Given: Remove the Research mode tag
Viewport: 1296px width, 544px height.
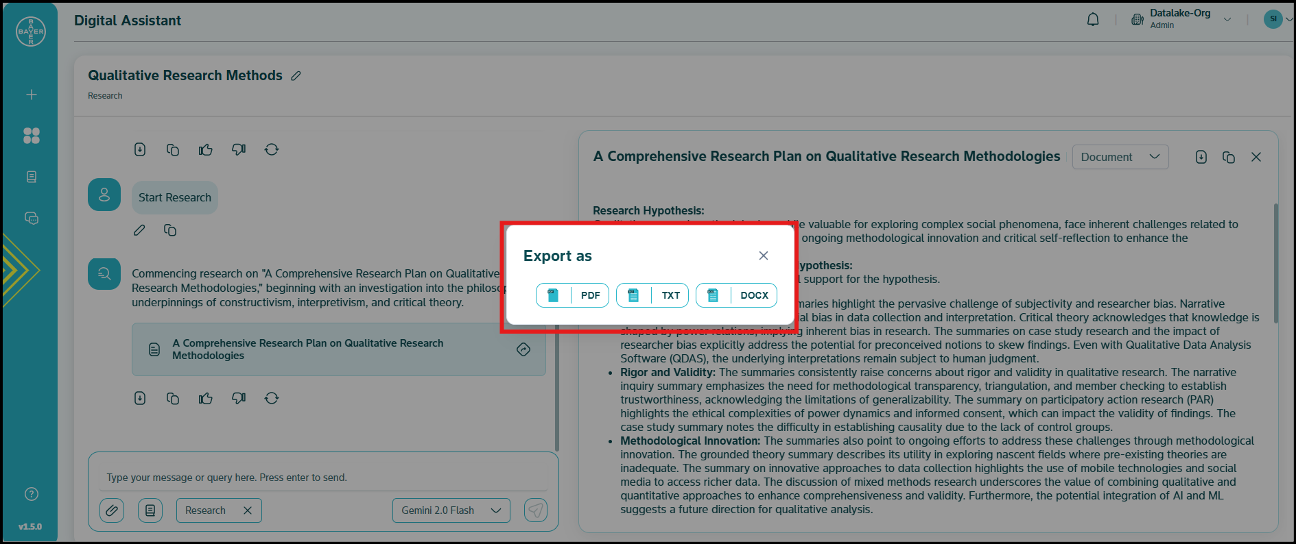Looking at the screenshot, I should coord(248,510).
